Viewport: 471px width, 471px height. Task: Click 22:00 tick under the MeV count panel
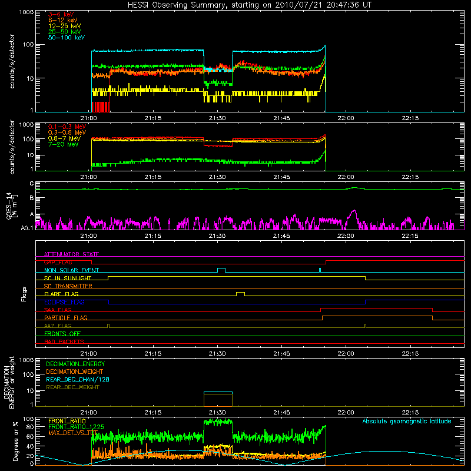346,177
